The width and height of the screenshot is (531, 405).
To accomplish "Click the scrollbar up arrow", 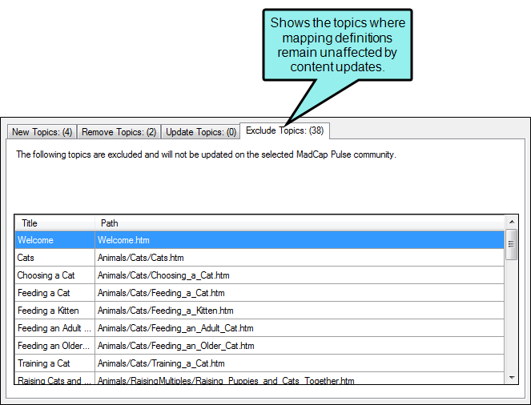I will (x=511, y=223).
